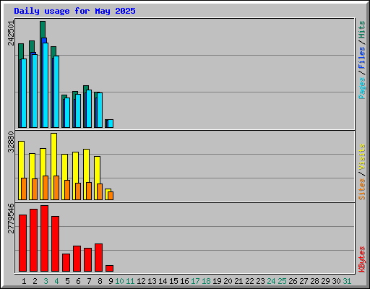Screen dimensions: 370x289
Task: Click the cyan pages bar for day 1
Action: 24,93
